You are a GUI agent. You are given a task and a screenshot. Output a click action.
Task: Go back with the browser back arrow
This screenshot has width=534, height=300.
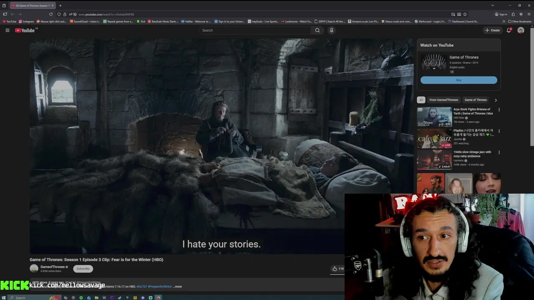coord(13,14)
